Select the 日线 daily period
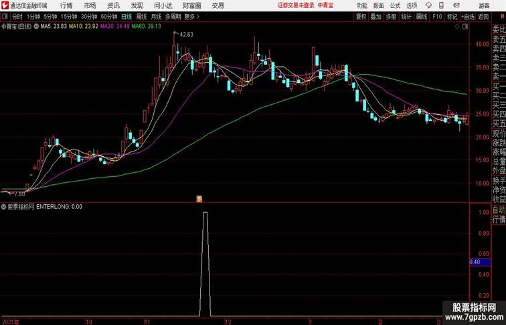Image resolution: width=506 pixels, height=325 pixels. [x=126, y=17]
